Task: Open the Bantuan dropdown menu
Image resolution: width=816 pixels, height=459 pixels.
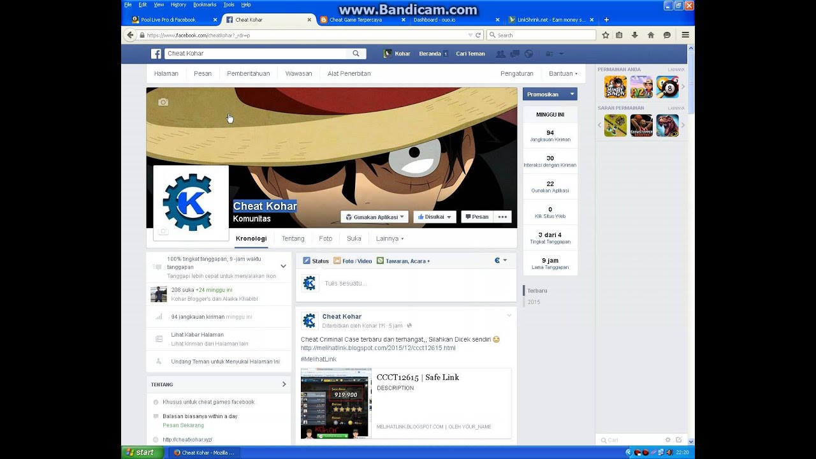Action: 563,73
